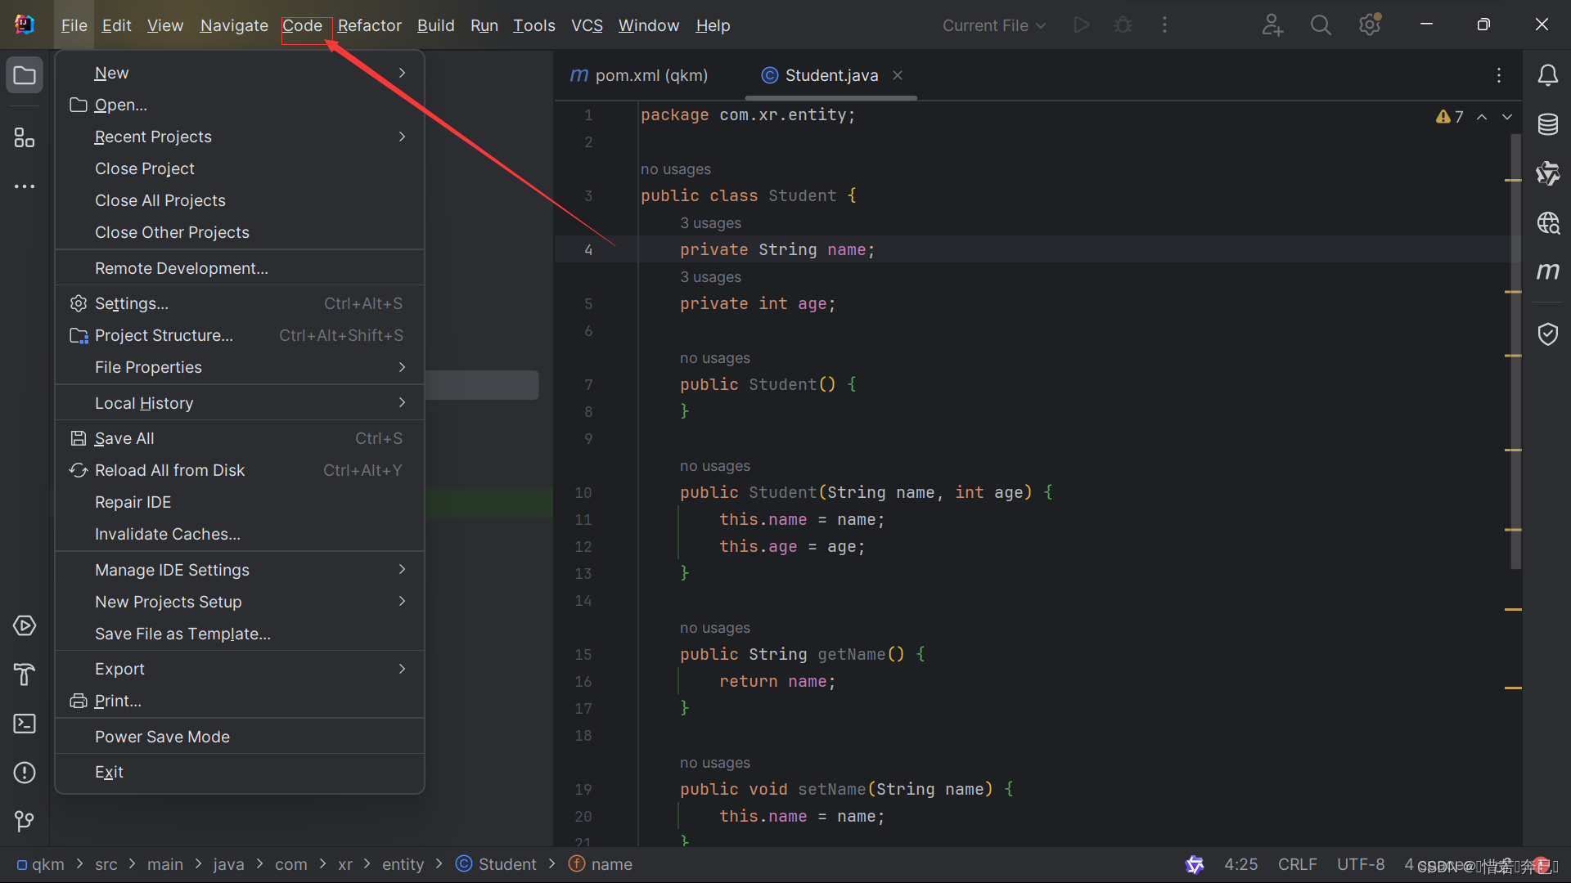Select Settings... in the File menu
The width and height of the screenshot is (1571, 883).
[x=240, y=303]
